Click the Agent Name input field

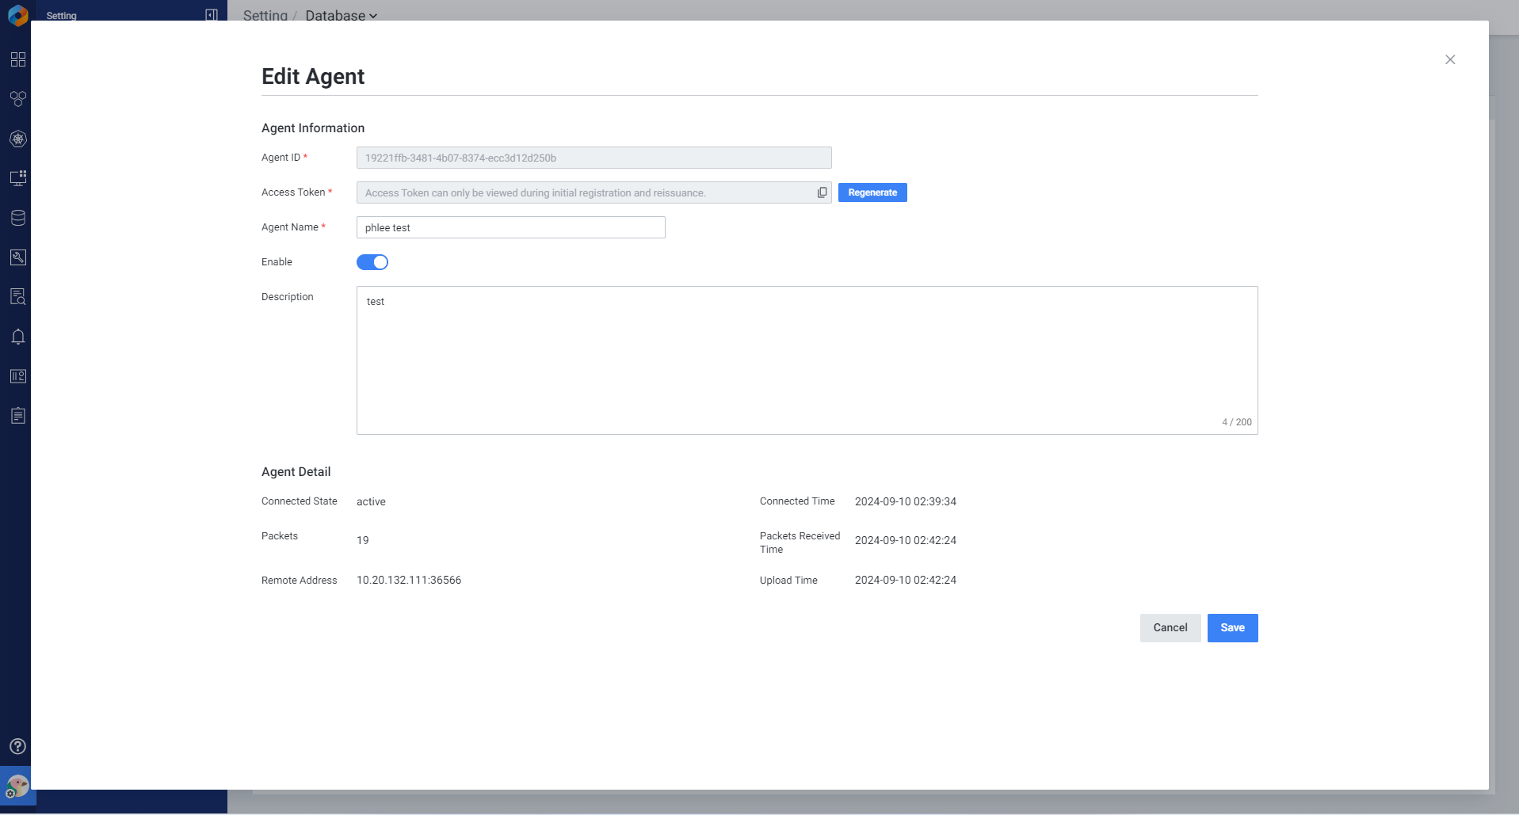[x=510, y=227]
